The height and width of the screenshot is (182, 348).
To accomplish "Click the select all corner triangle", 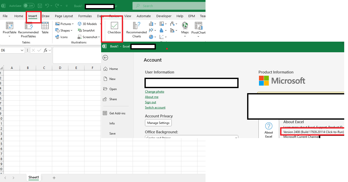I will tap(2, 68).
